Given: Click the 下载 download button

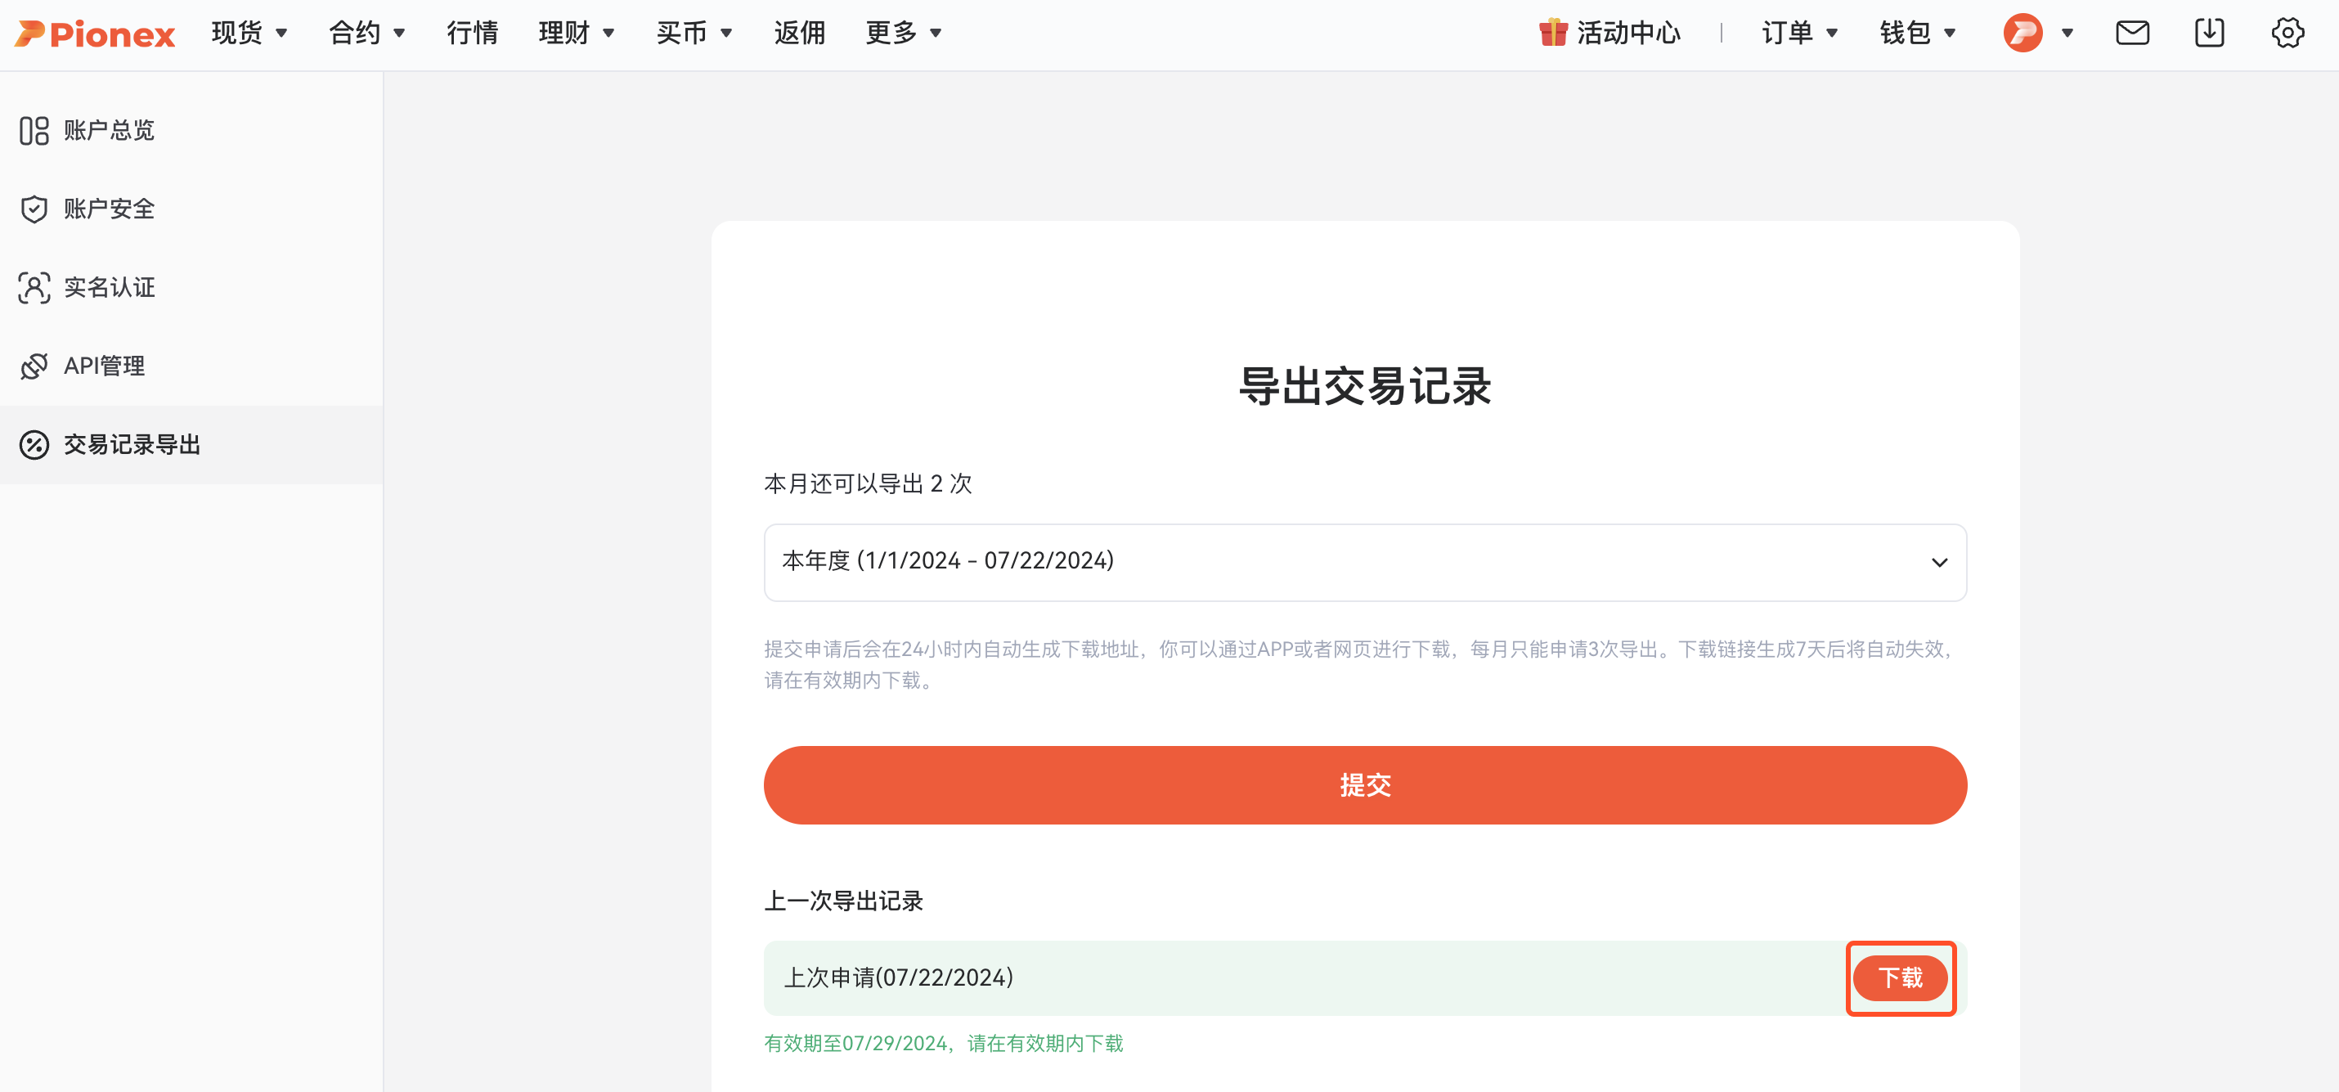Looking at the screenshot, I should pos(1900,977).
